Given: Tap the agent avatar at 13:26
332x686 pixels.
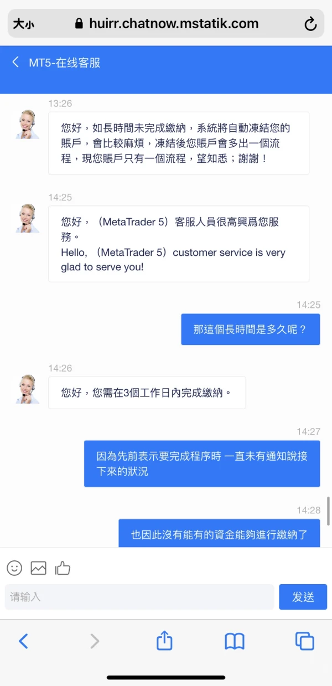Looking at the screenshot, I should point(27,125).
